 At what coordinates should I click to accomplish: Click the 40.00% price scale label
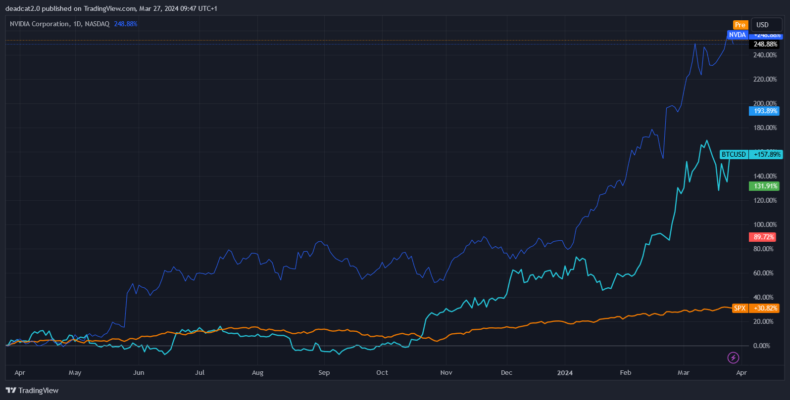coord(763,297)
